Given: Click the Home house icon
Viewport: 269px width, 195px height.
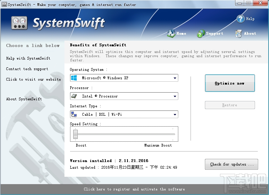Looking at the screenshot, I should coord(171,34).
